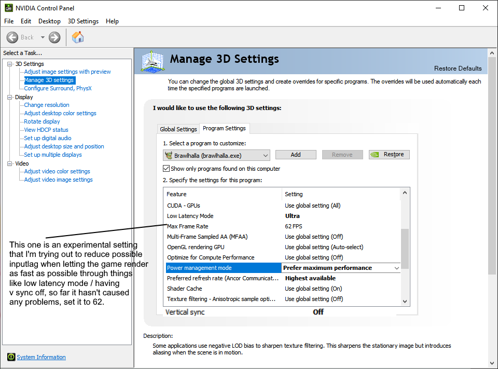Minimize the NVIDIA Control Panel window
The height and width of the screenshot is (369, 498).
[x=439, y=8]
